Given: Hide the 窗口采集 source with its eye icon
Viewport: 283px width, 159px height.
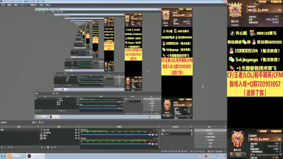Looking at the screenshot, I should [x=76, y=130].
